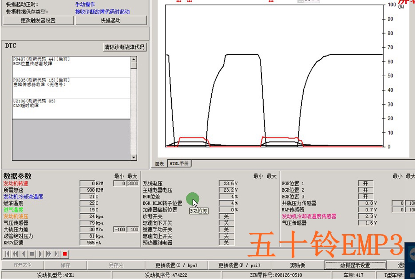Click the 诊断开关 parameter label
The height and width of the screenshot is (279, 415).
pos(153,217)
